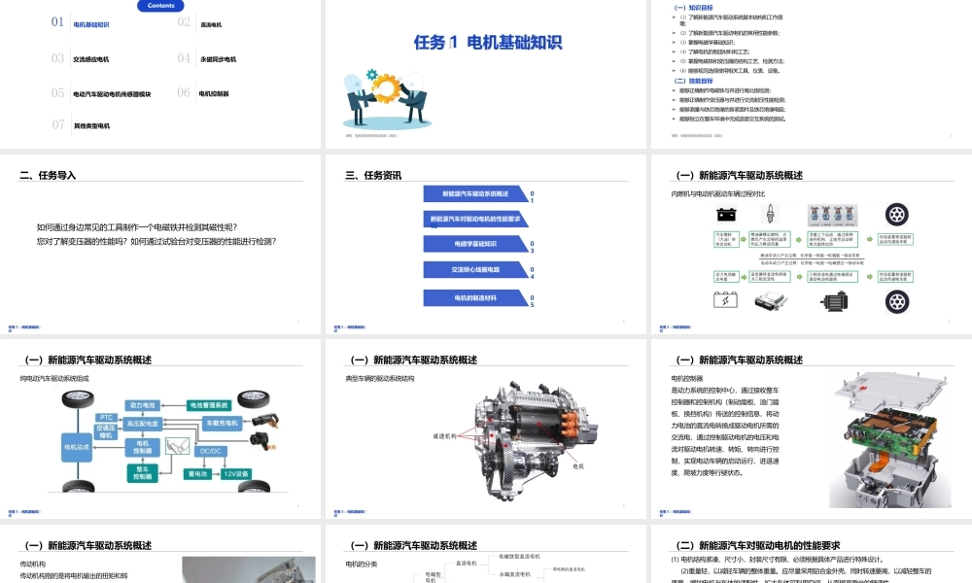The width and height of the screenshot is (972, 583).
Task: Click the 整车控制器 block
Action: [x=142, y=473]
